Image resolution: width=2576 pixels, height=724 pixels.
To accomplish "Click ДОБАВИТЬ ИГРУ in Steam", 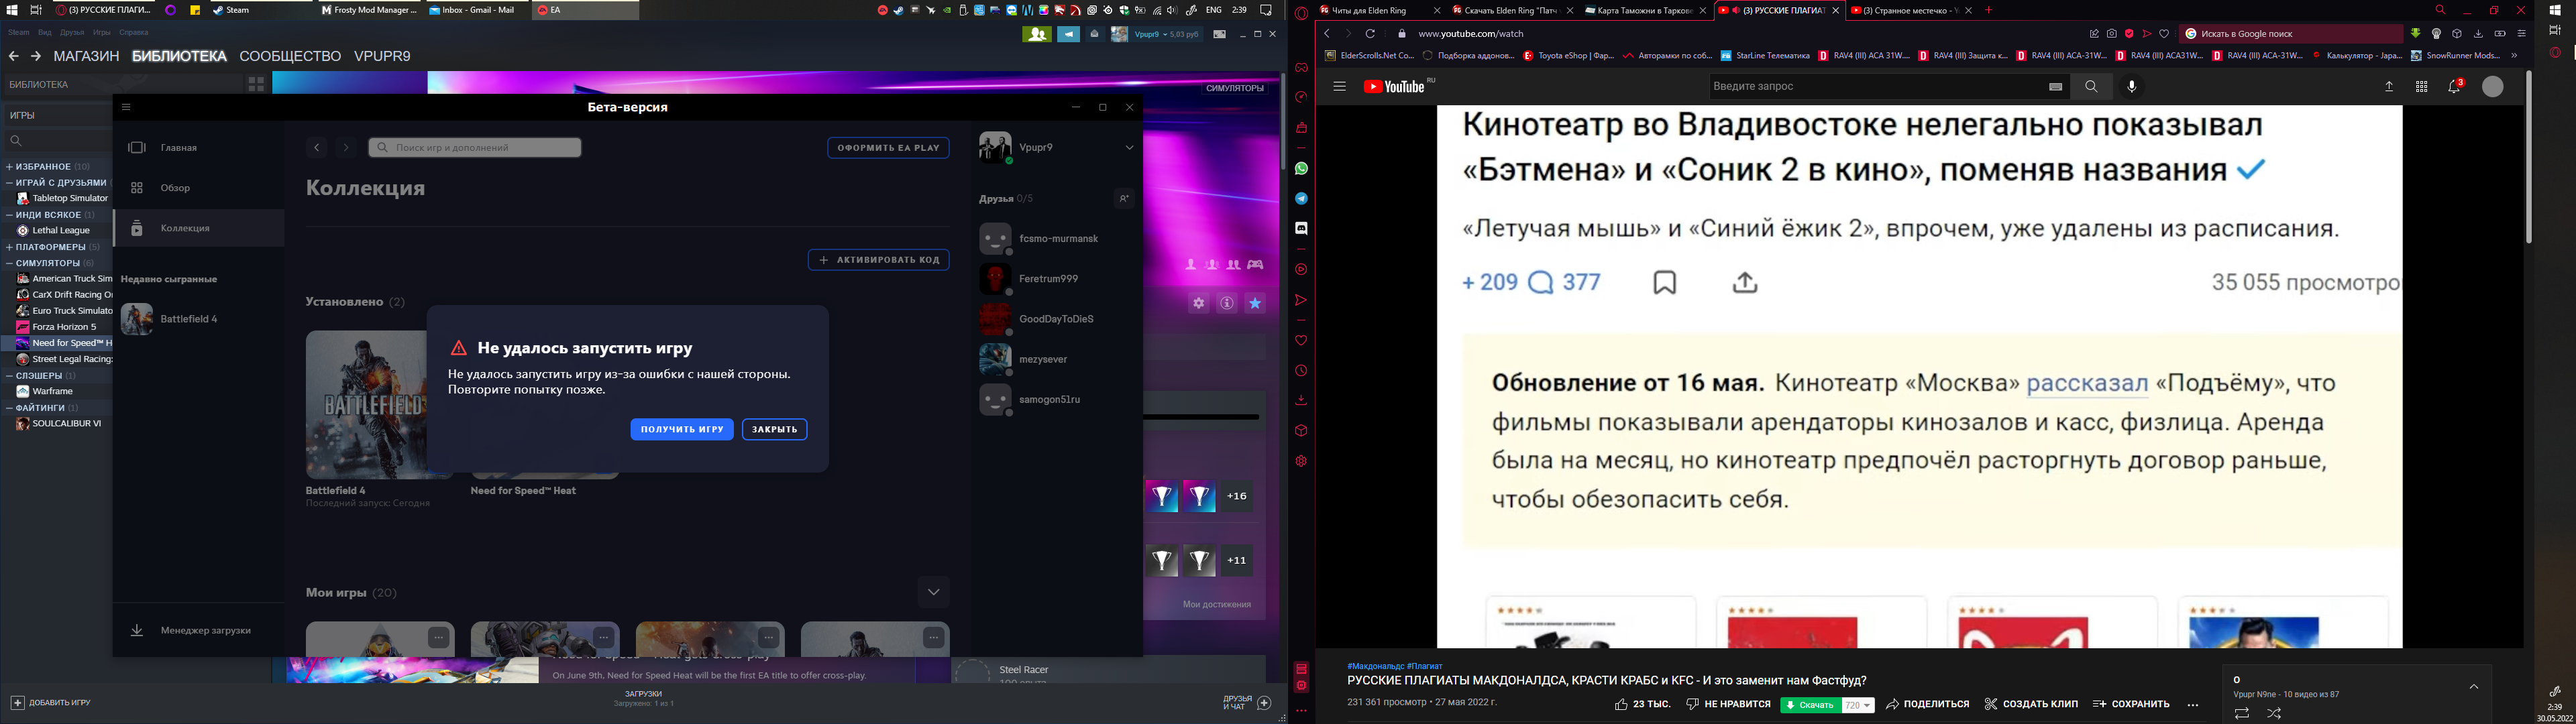I will [50, 703].
